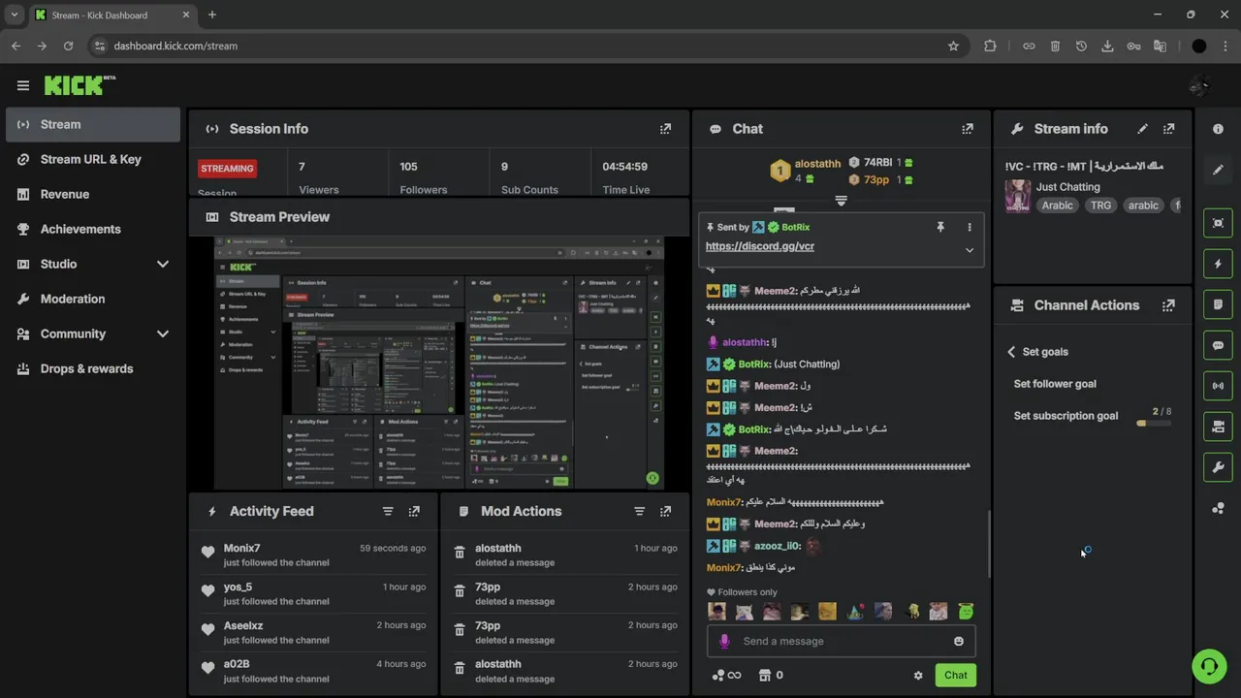The height and width of the screenshot is (698, 1241).
Task: Click the Just Chatting category thumbnail
Action: coord(1018,196)
